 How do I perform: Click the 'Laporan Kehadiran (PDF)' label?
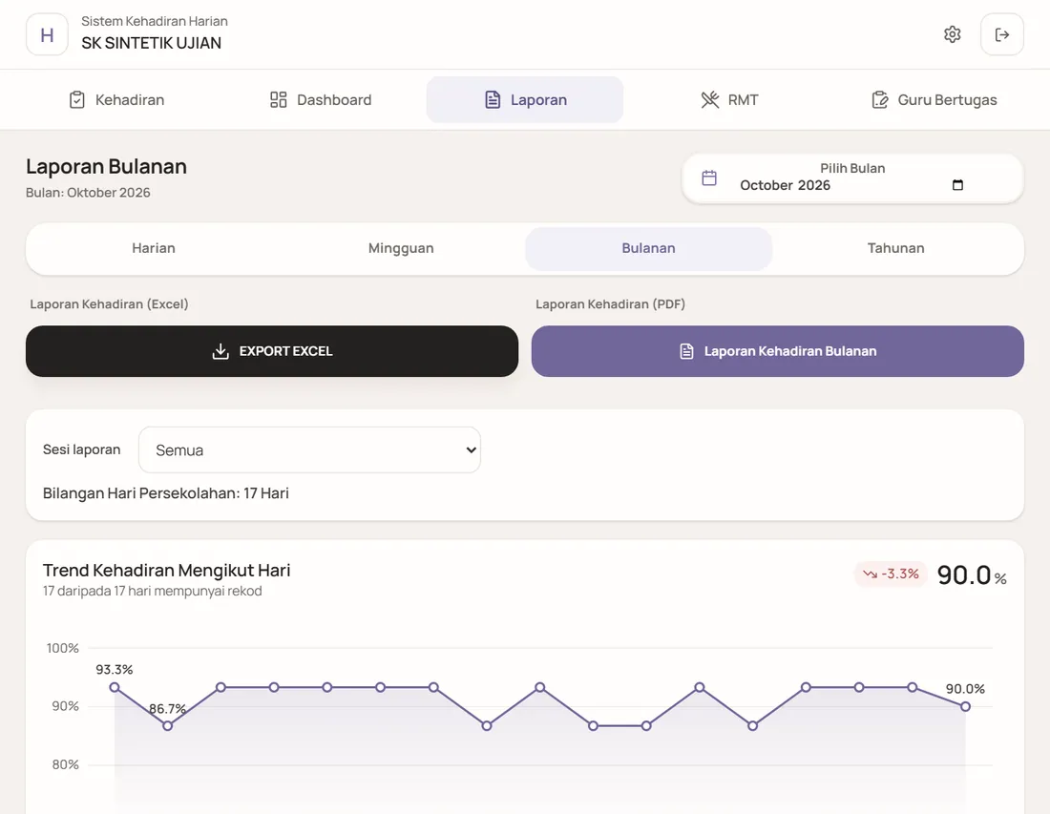pos(610,303)
